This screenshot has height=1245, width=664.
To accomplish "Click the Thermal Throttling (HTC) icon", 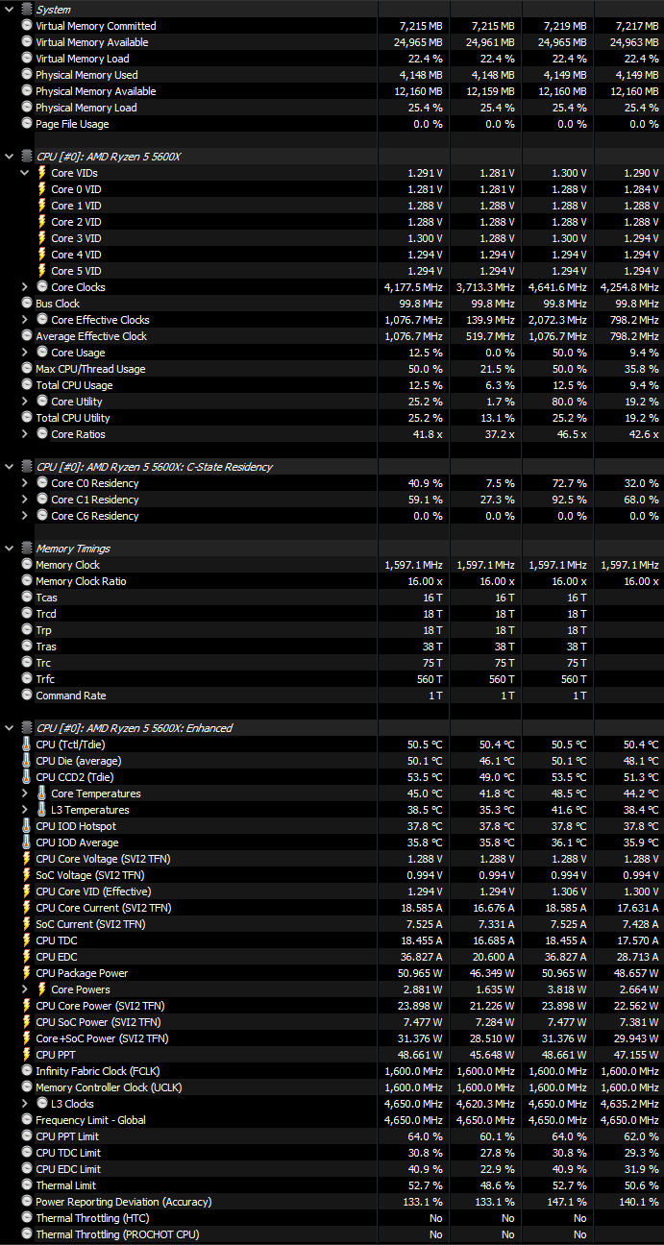I will click(27, 1218).
